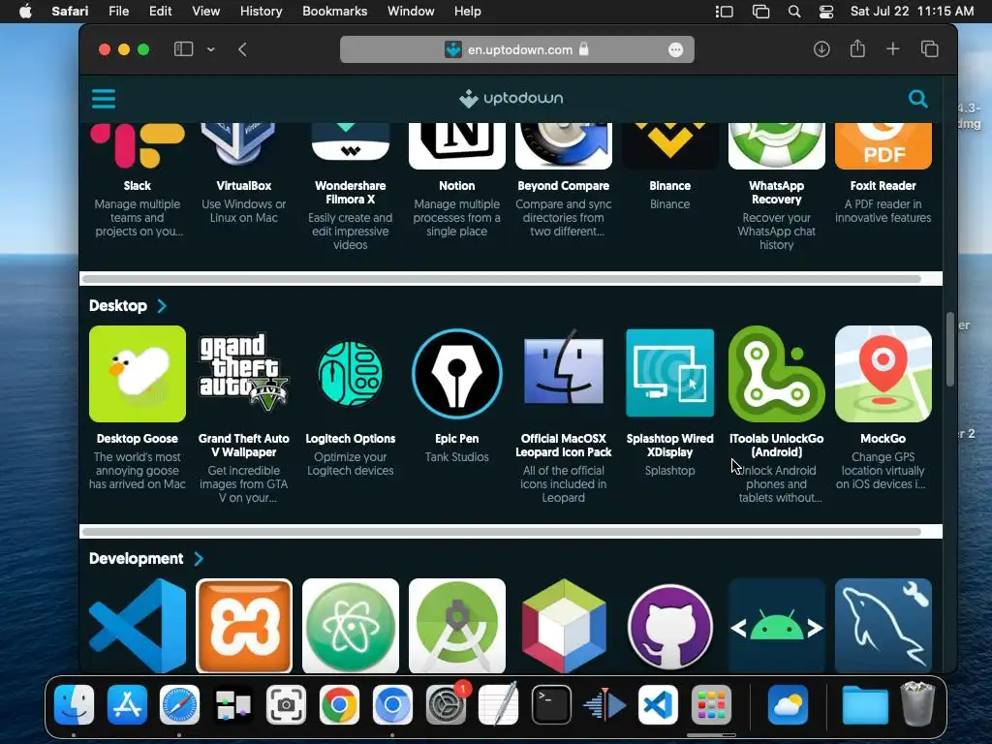The height and width of the screenshot is (744, 992).
Task: Click the Safari Share button
Action: pos(857,48)
